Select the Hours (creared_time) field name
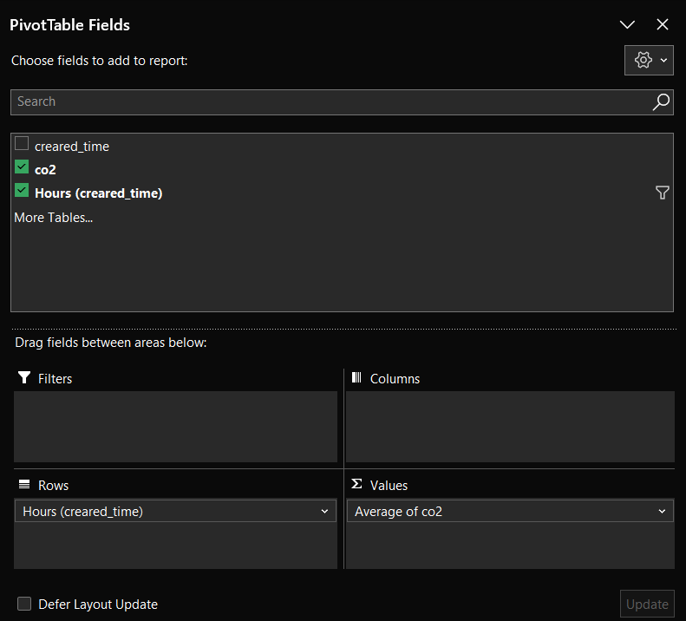 [x=99, y=193]
